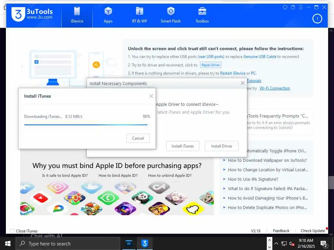Click Check Update

point(313,231)
